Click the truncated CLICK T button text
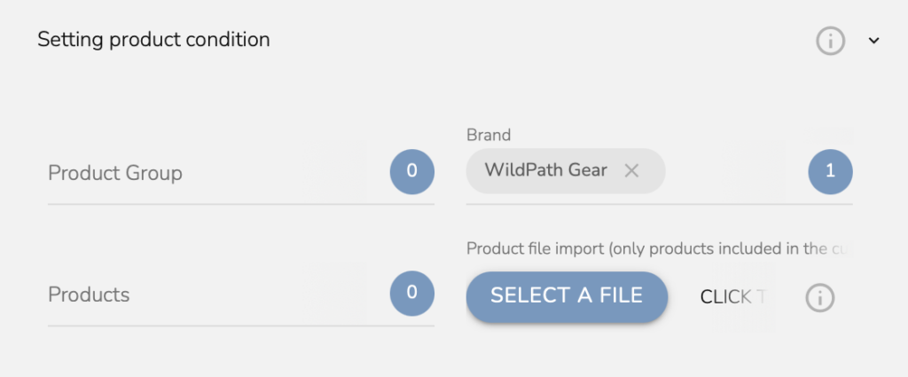The height and width of the screenshot is (377, 908). click(733, 297)
